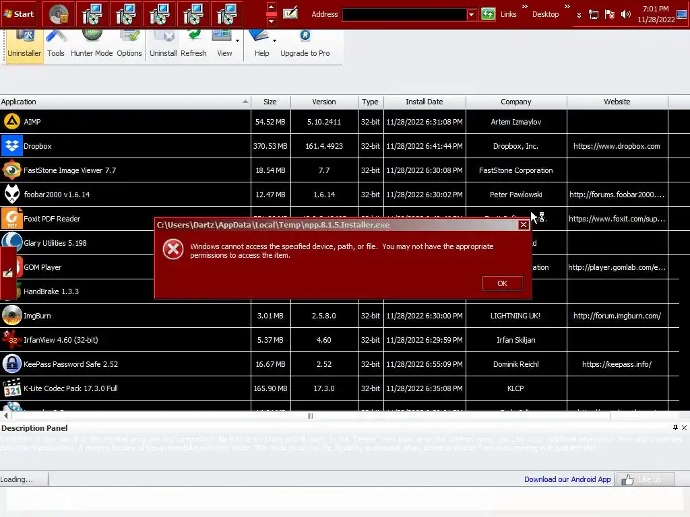Close the Description Panel
Viewport: 690px width, 517px height.
pos(685,427)
